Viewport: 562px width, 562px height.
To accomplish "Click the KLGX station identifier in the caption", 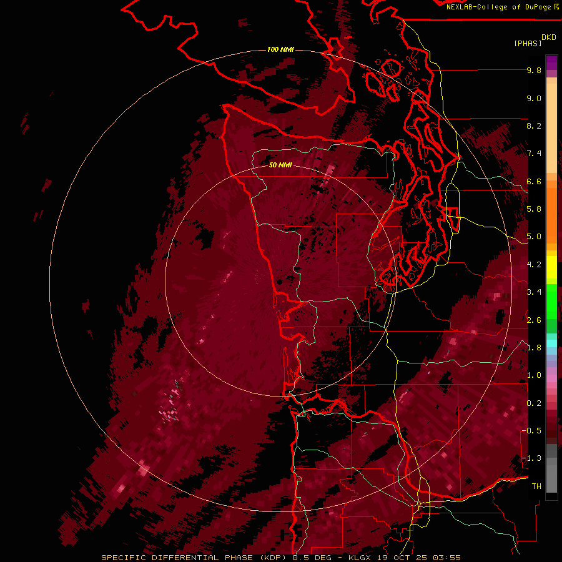I will point(360,558).
